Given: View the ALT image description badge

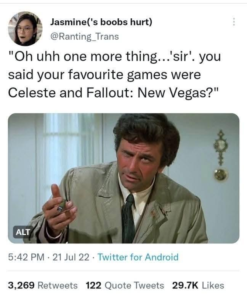Looking at the screenshot, I should [23, 232].
